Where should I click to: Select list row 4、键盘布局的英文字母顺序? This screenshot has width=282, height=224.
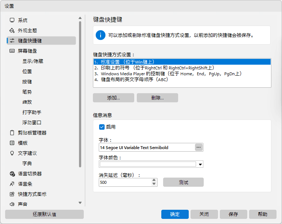tap(182, 79)
